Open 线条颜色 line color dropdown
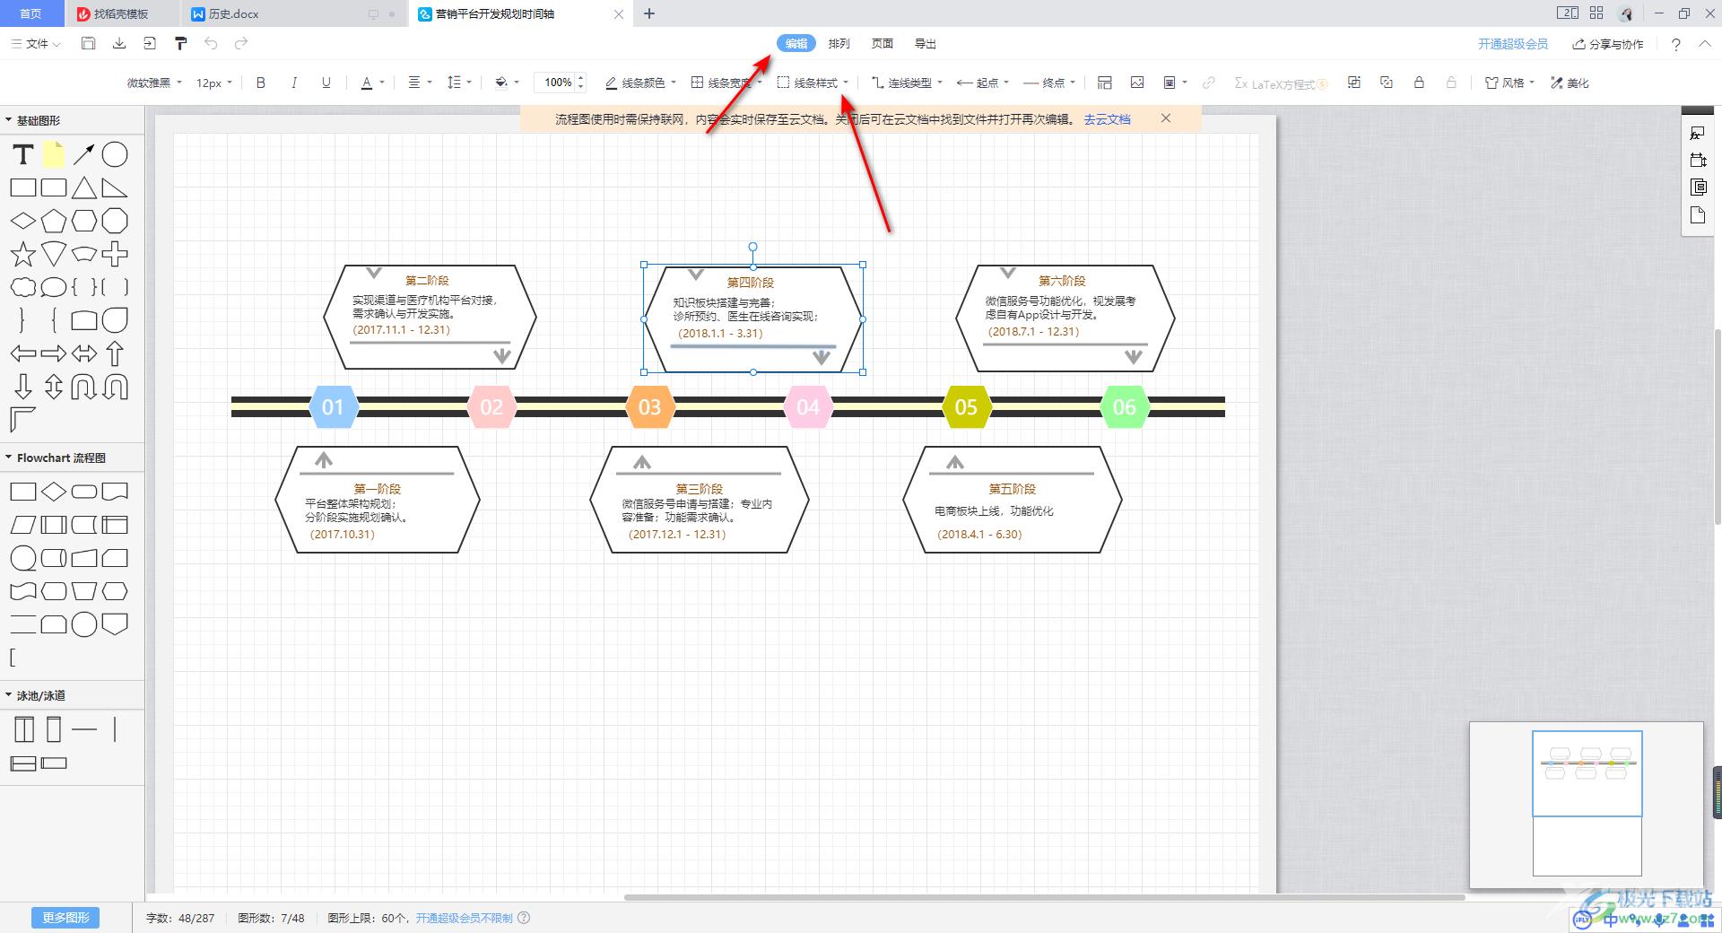 point(640,83)
